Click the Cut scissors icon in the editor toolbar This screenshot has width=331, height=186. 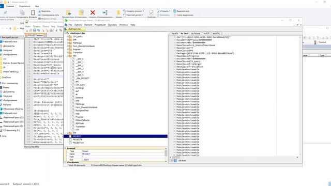(x=56, y=30)
